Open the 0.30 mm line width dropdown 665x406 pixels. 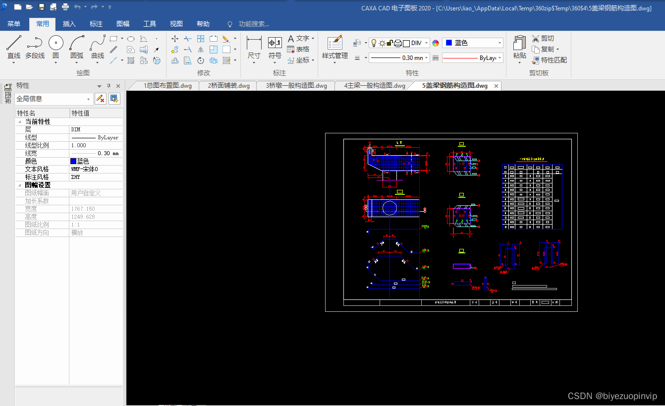pos(427,58)
